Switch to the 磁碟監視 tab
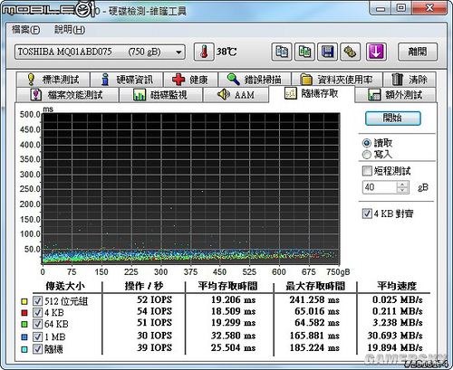The height and width of the screenshot is (370, 453). point(160,95)
